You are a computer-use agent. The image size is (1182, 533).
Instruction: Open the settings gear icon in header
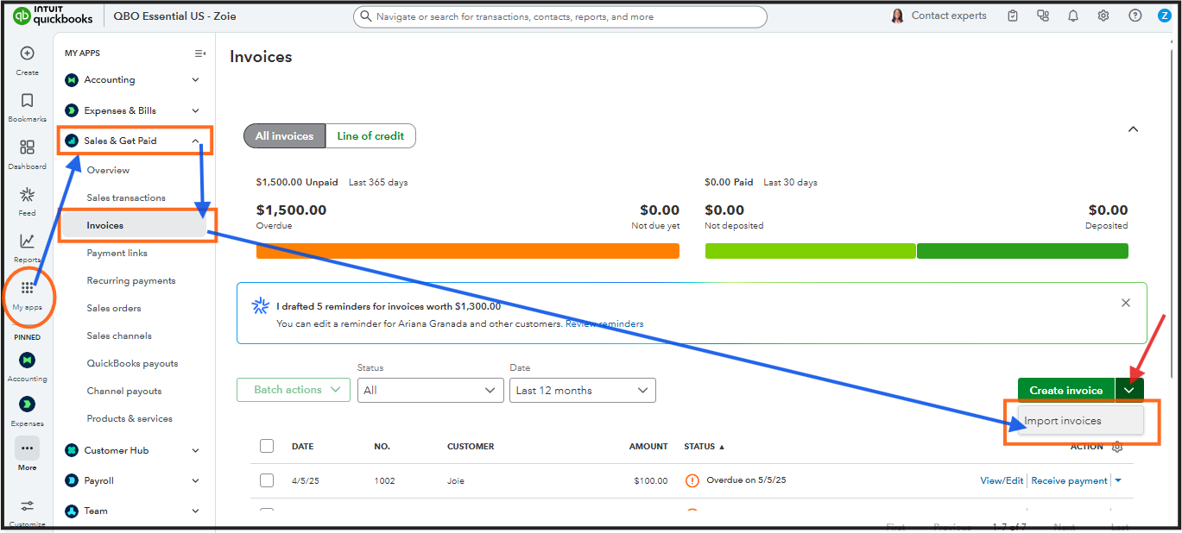click(x=1103, y=16)
